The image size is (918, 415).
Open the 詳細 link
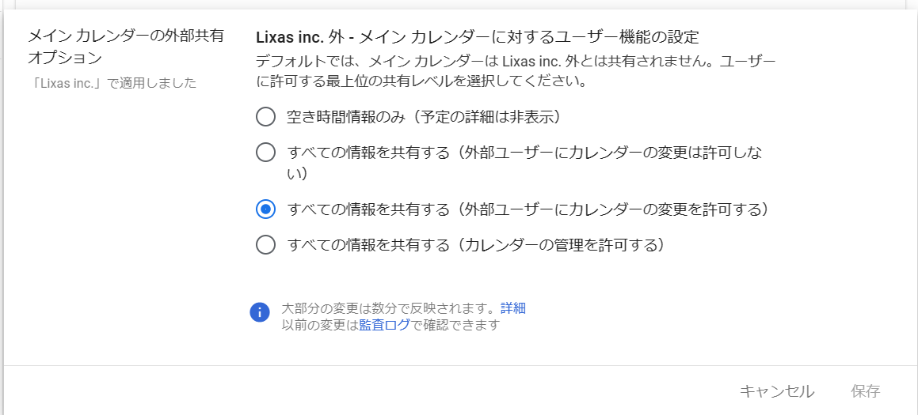(x=513, y=308)
